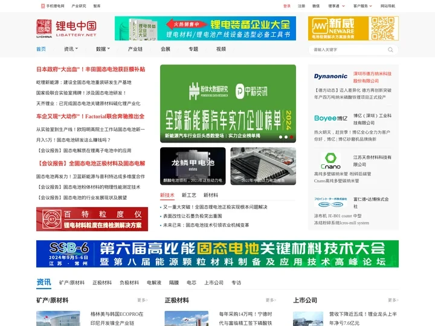Image resolution: width=435 pixels, height=326 pixels.
Task: Open the 智库 top link
Action: [97, 6]
